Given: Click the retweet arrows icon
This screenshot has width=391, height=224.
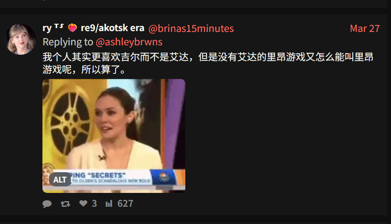Looking at the screenshot, I should pyautogui.click(x=65, y=204).
